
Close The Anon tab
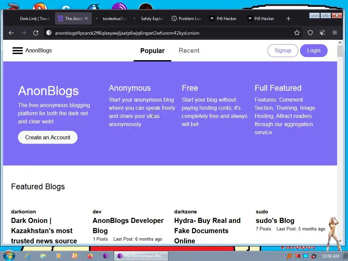click(86, 18)
